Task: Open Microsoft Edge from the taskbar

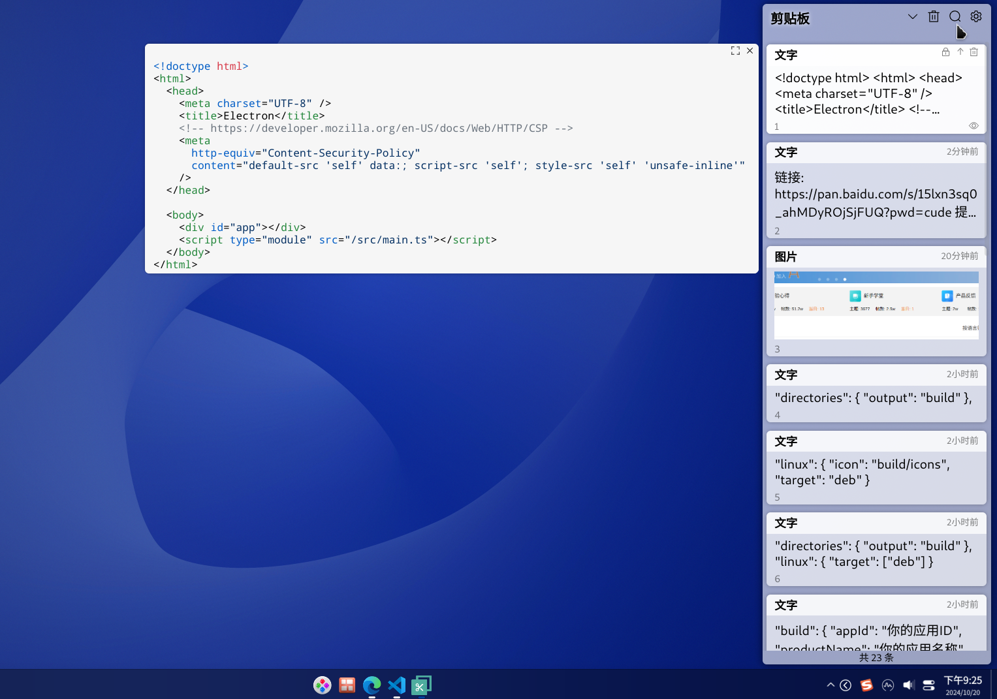Action: tap(372, 685)
